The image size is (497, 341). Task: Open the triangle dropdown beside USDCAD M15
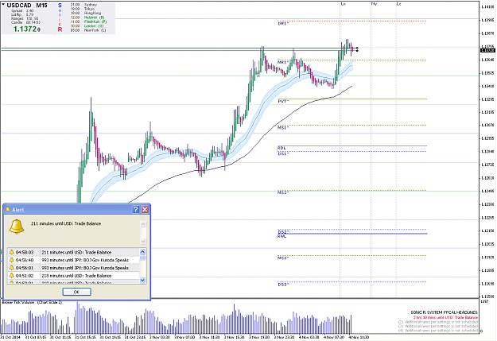[3, 5]
